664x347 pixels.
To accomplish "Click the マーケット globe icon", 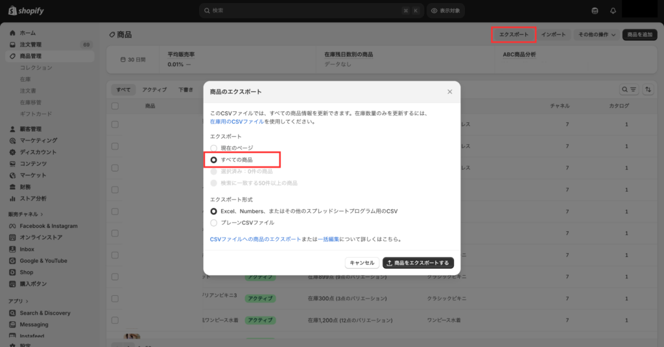I will point(12,175).
